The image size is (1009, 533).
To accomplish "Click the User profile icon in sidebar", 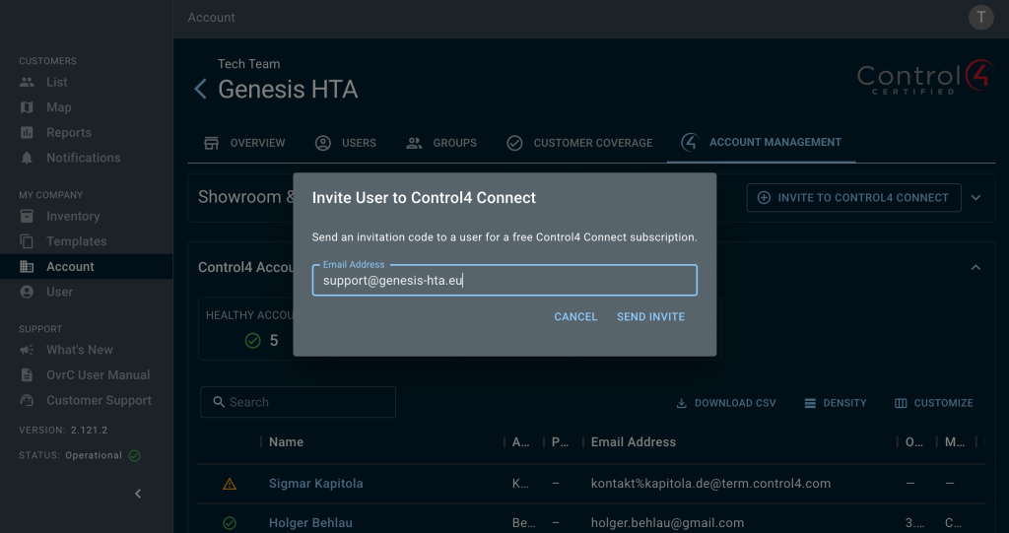I will click(x=27, y=292).
